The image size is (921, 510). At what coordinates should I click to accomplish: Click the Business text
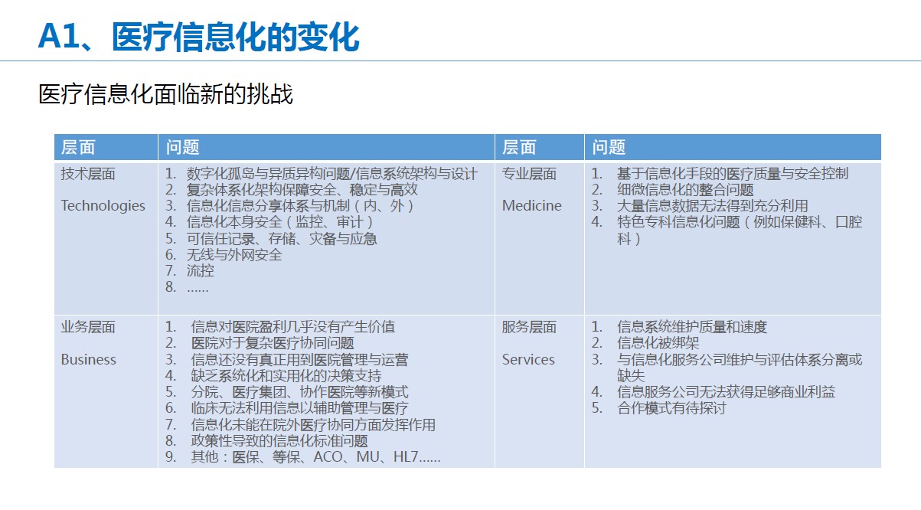[x=89, y=359]
